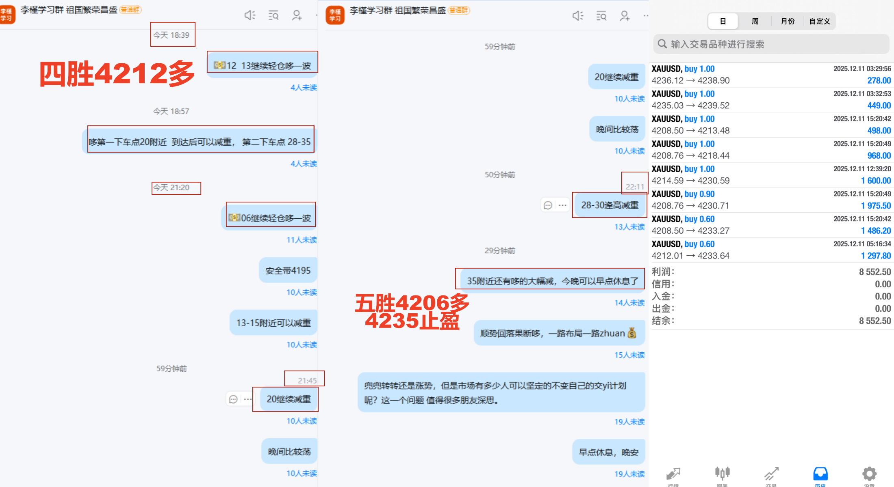Image resolution: width=894 pixels, height=487 pixels.
Task: Select the 日 (day) period tab
Action: 723,21
